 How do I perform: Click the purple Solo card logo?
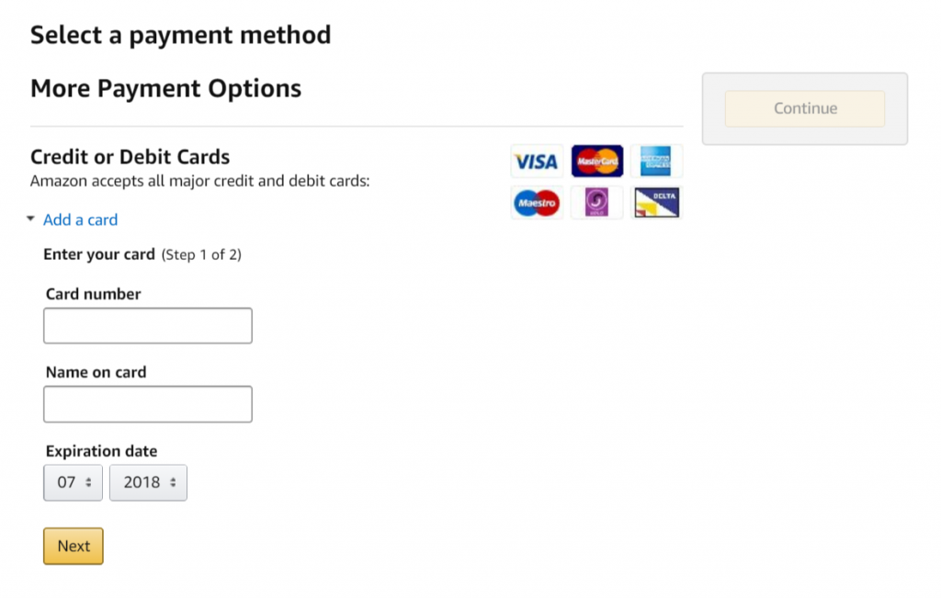(x=596, y=202)
